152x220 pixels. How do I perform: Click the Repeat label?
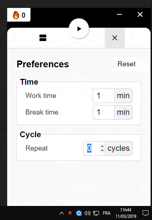tap(37, 148)
